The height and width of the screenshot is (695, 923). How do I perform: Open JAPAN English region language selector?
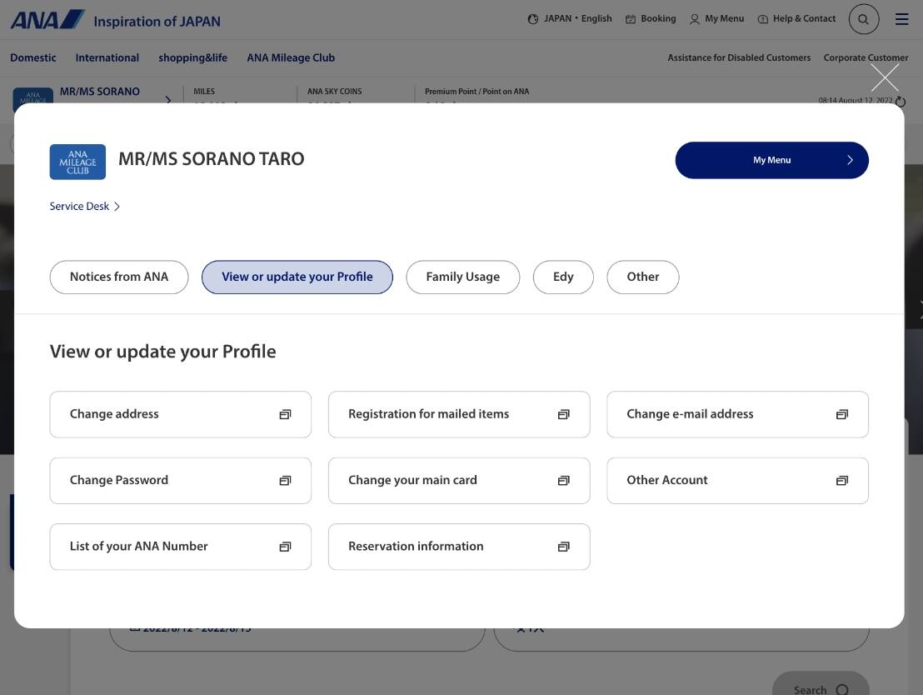pos(570,19)
